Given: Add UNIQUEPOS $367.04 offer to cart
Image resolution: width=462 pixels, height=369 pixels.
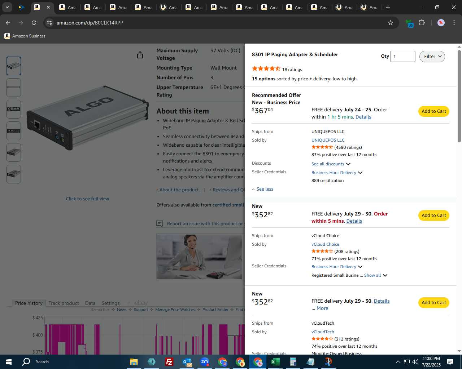Looking at the screenshot, I should click(x=434, y=111).
